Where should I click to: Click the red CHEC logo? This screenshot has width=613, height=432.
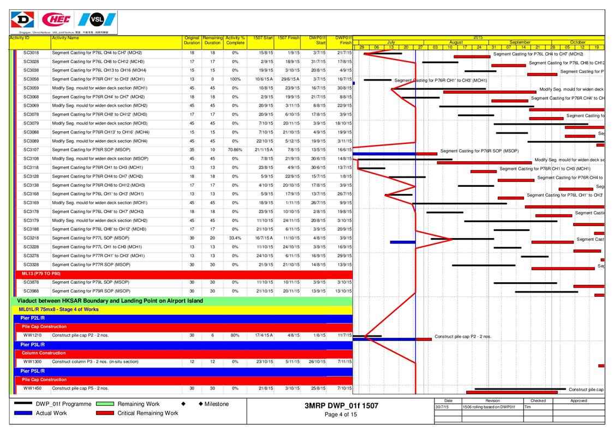(x=56, y=19)
